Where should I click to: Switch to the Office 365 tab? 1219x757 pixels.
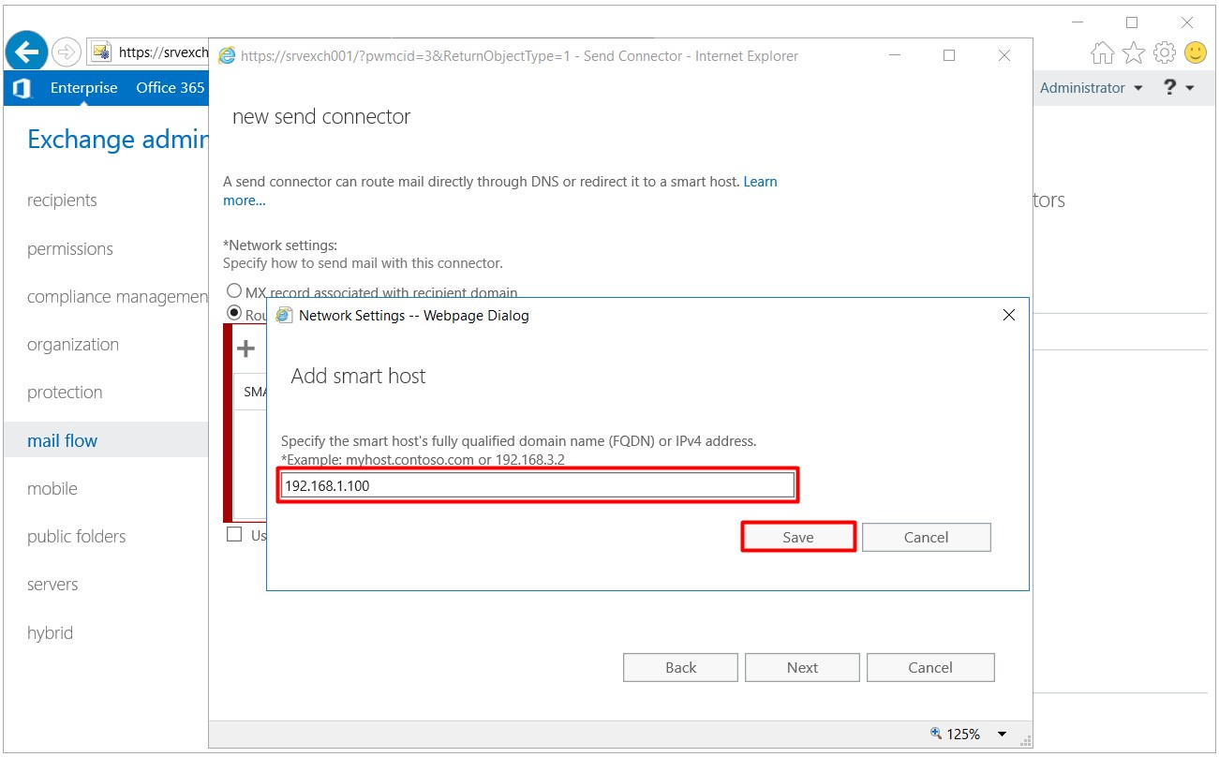[170, 88]
